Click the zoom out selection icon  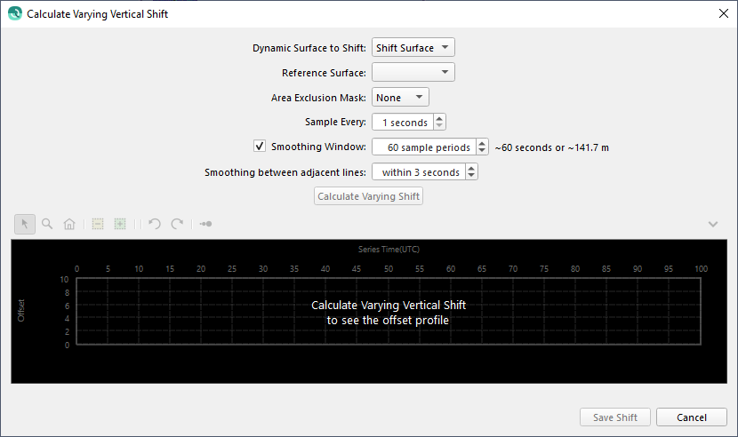click(98, 224)
